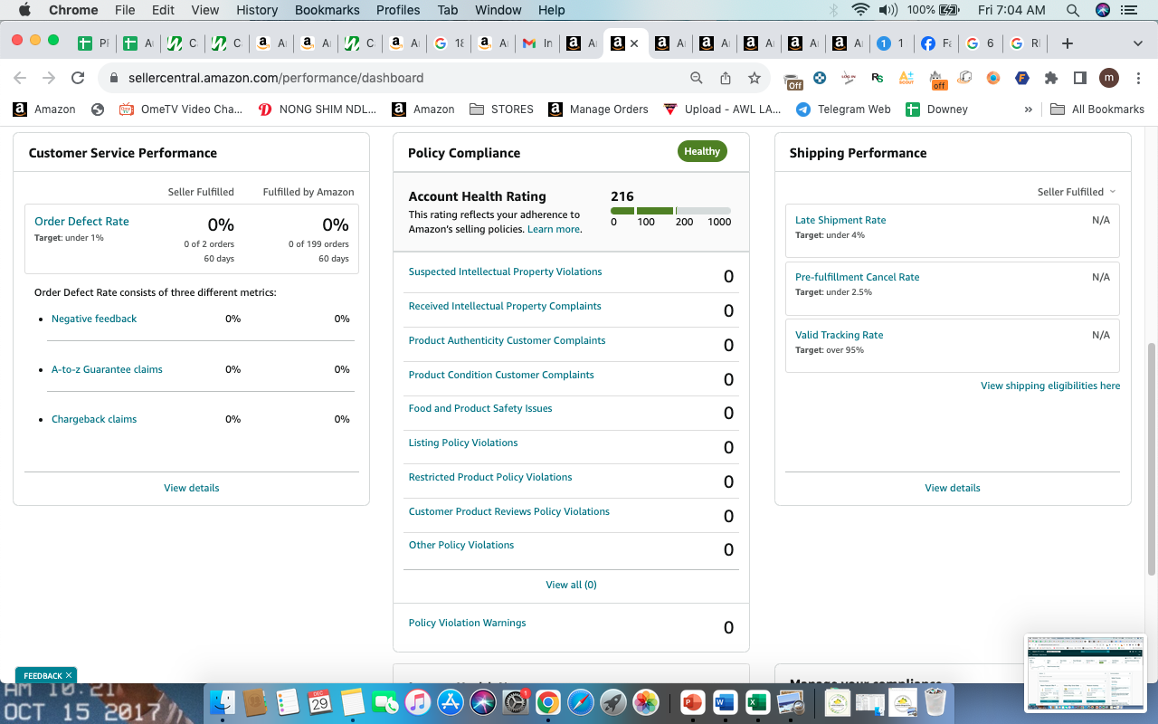Switch to the Facebook tab
Image resolution: width=1158 pixels, height=724 pixels.
[935, 43]
